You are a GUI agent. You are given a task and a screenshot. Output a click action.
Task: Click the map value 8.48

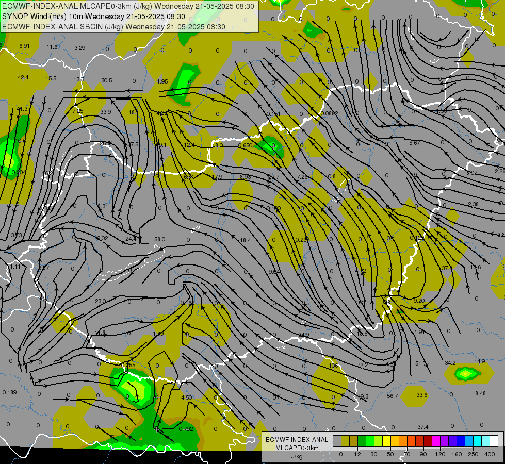pos(480,393)
